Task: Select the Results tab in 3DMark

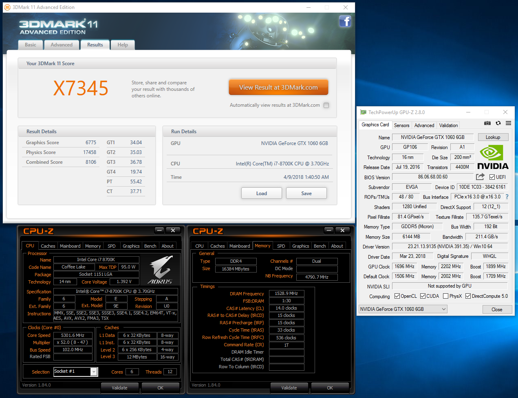Action: coord(95,45)
